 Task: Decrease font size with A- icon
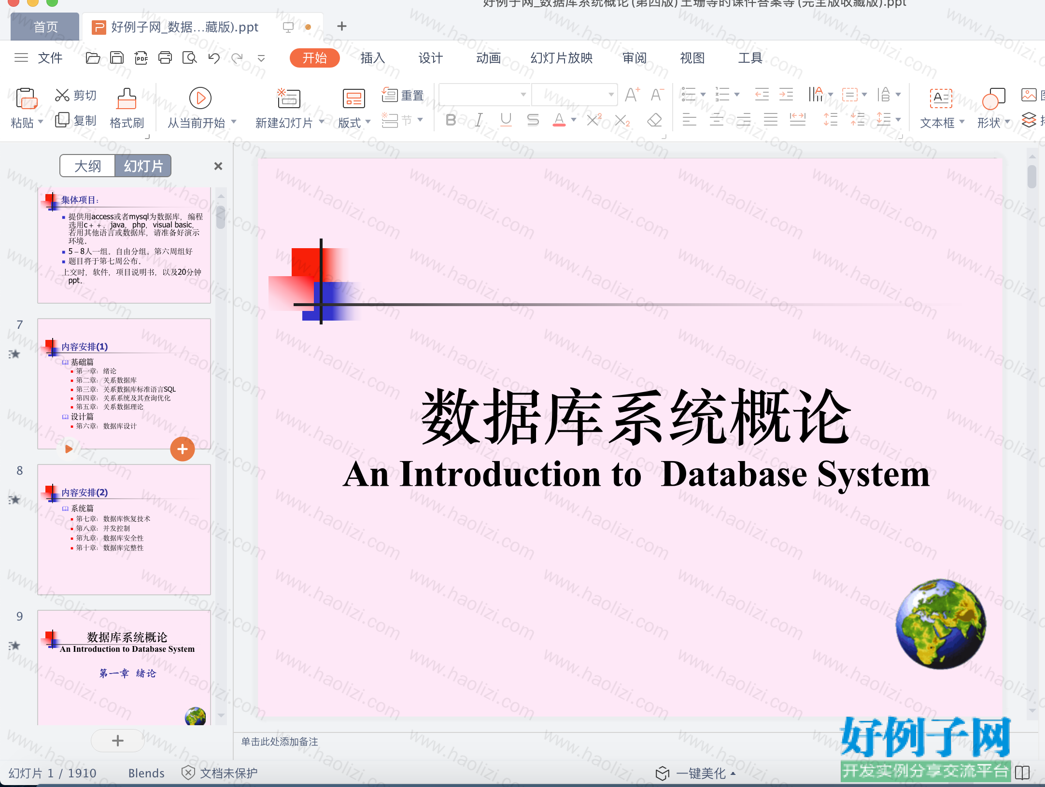tap(657, 95)
